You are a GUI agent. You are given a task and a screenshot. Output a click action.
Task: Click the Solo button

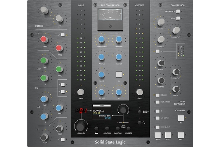pos(158,135)
